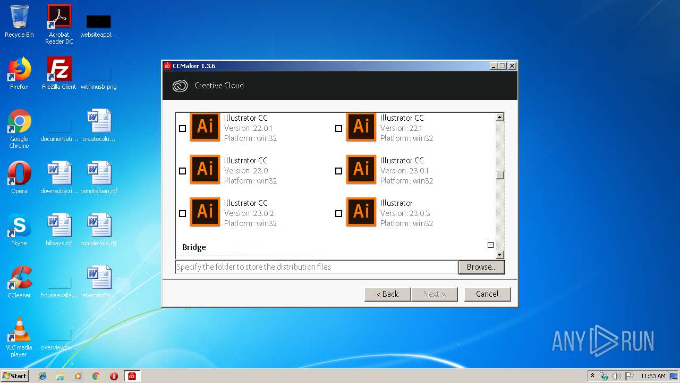Click the list scrollbar up arrow
Viewport: 680px width, 383px height.
pos(499,117)
